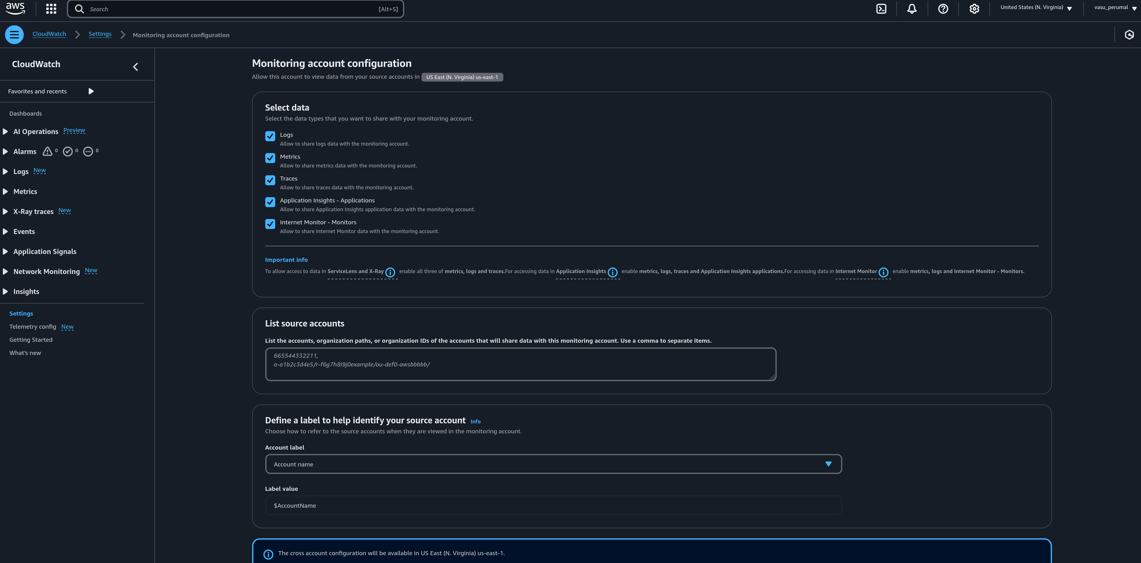This screenshot has width=1141, height=563.
Task: Click the US East (N. Virginia) us-east-1 badge
Action: [x=462, y=77]
